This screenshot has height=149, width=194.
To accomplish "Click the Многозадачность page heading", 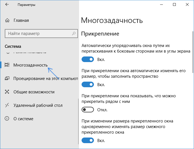I will click(112, 20).
